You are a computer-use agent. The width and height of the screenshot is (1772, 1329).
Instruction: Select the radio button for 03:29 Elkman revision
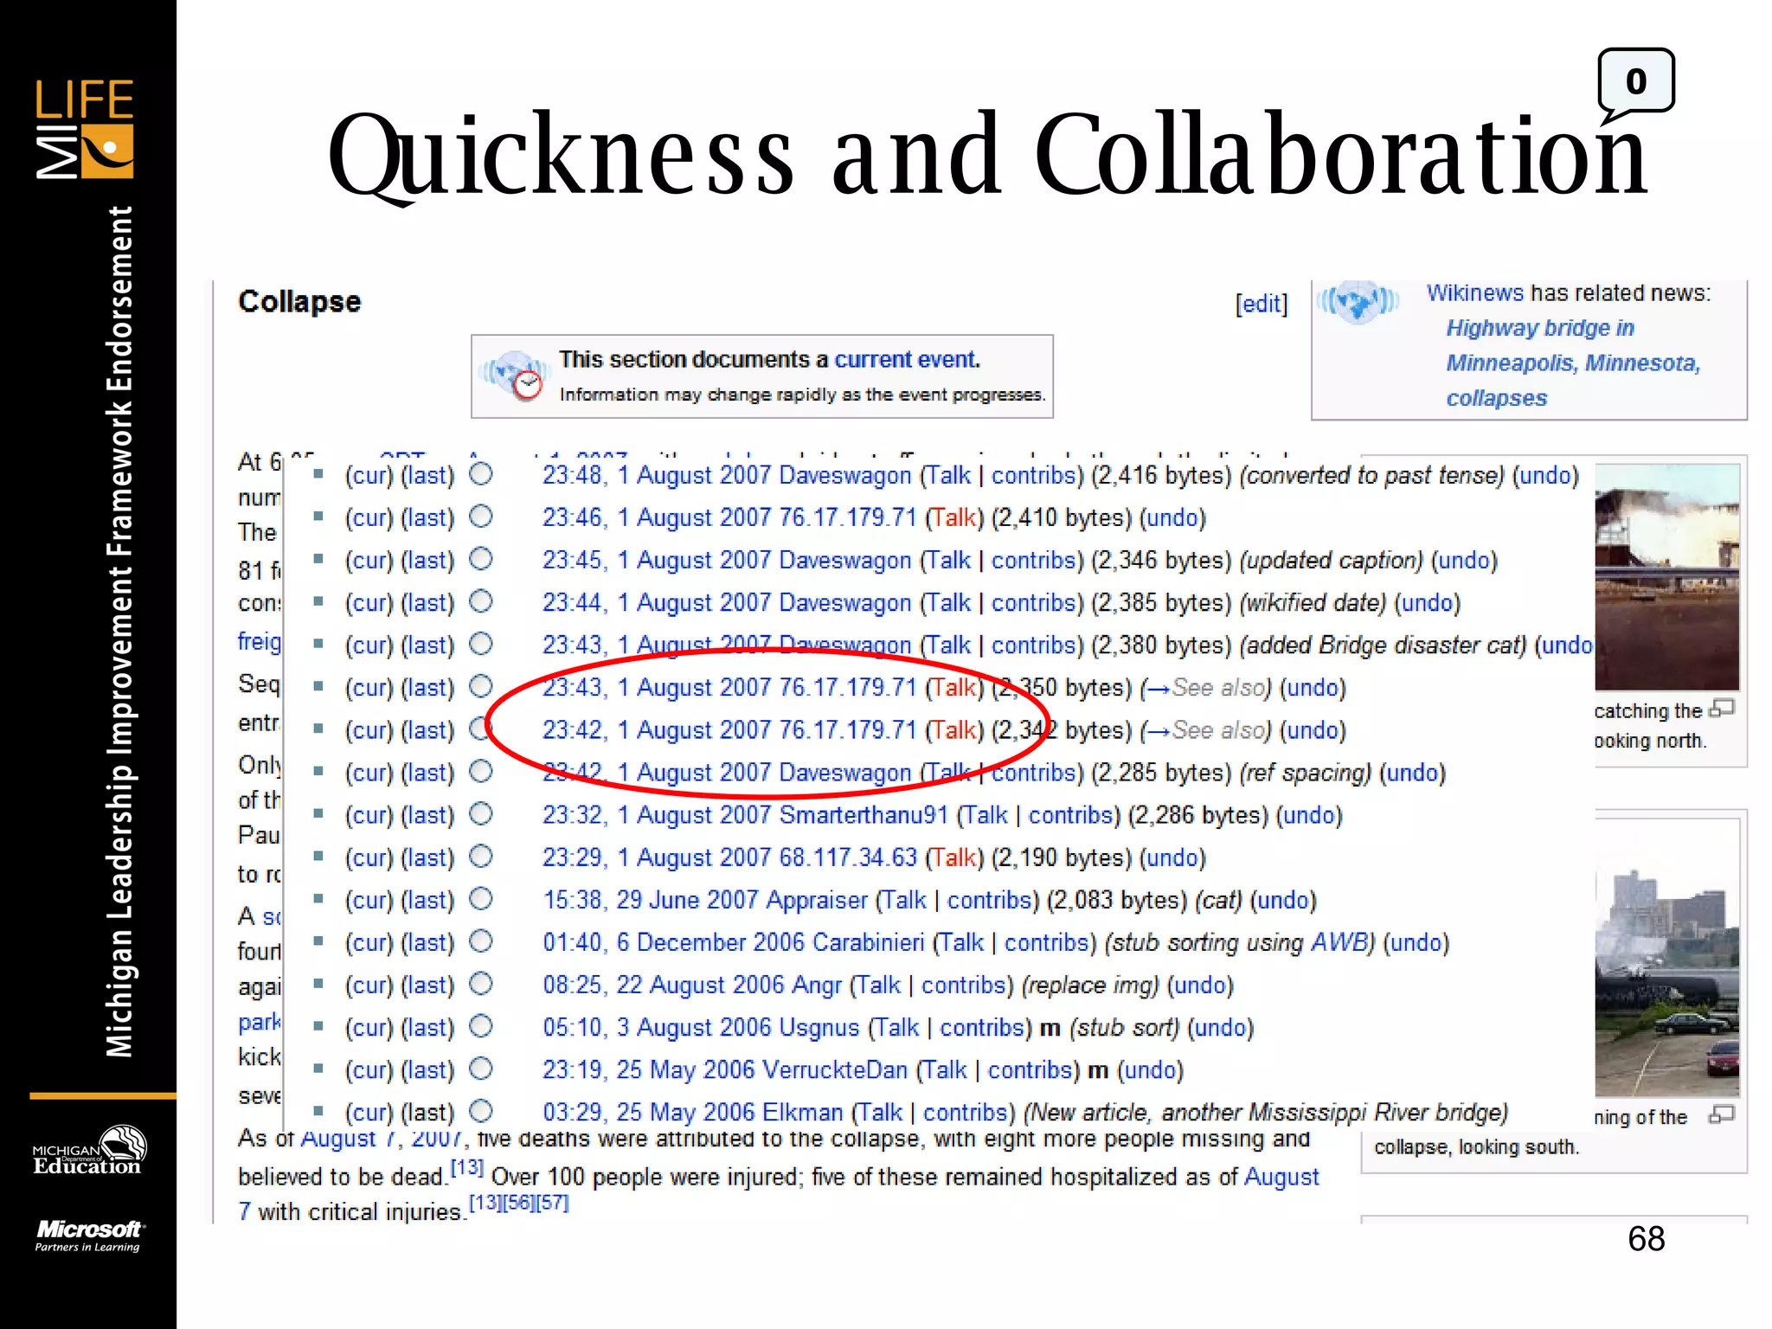click(x=481, y=1111)
